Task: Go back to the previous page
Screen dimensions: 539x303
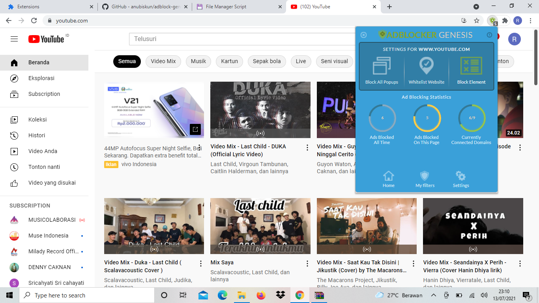Action: tap(9, 21)
